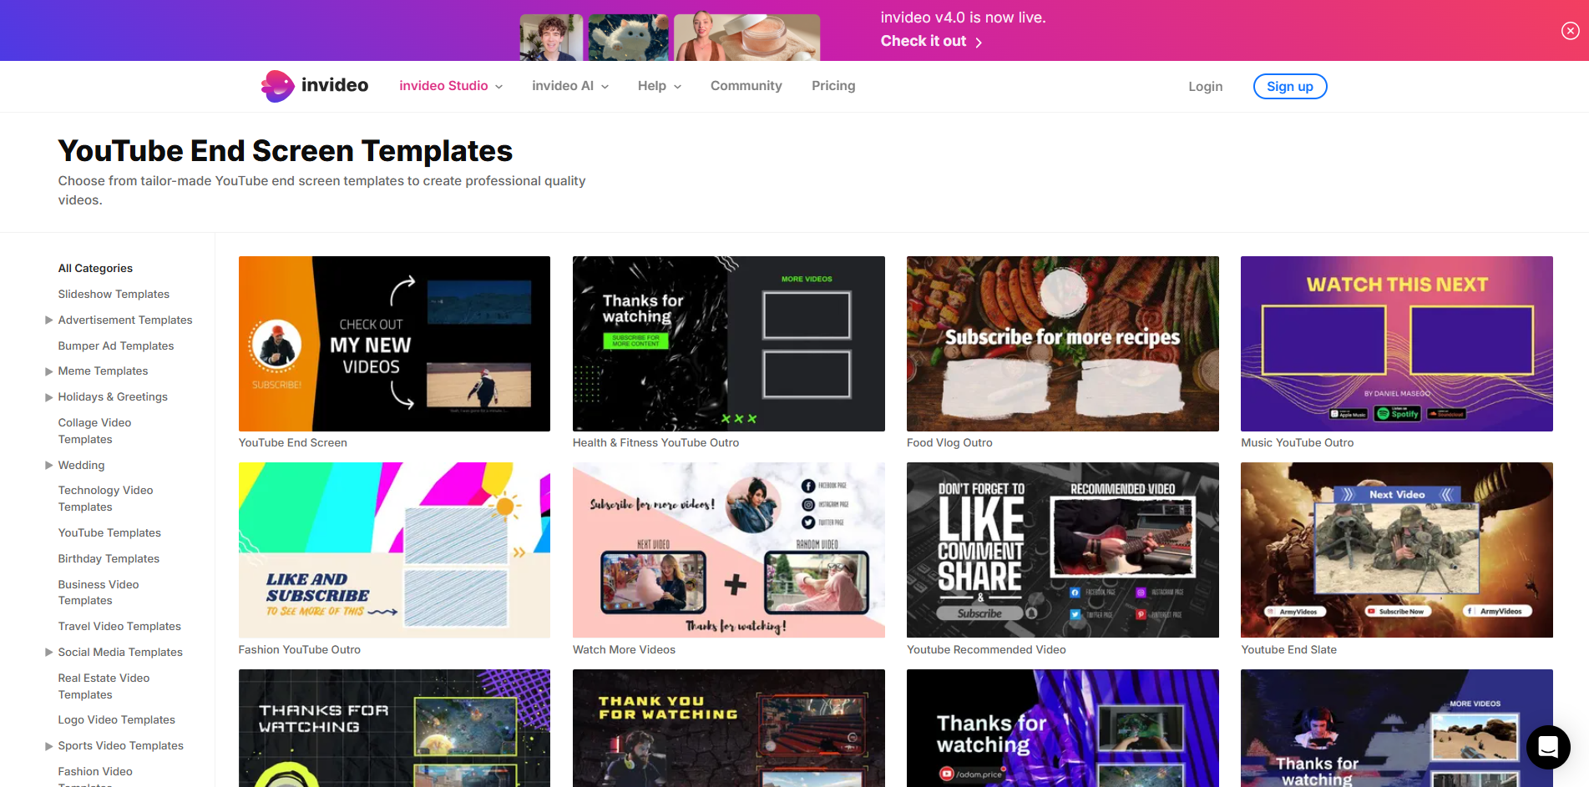Click the Check it out link
The image size is (1589, 787).
(x=923, y=40)
